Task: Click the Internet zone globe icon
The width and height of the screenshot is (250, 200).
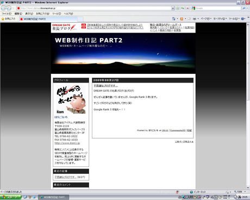Action: (x=191, y=192)
